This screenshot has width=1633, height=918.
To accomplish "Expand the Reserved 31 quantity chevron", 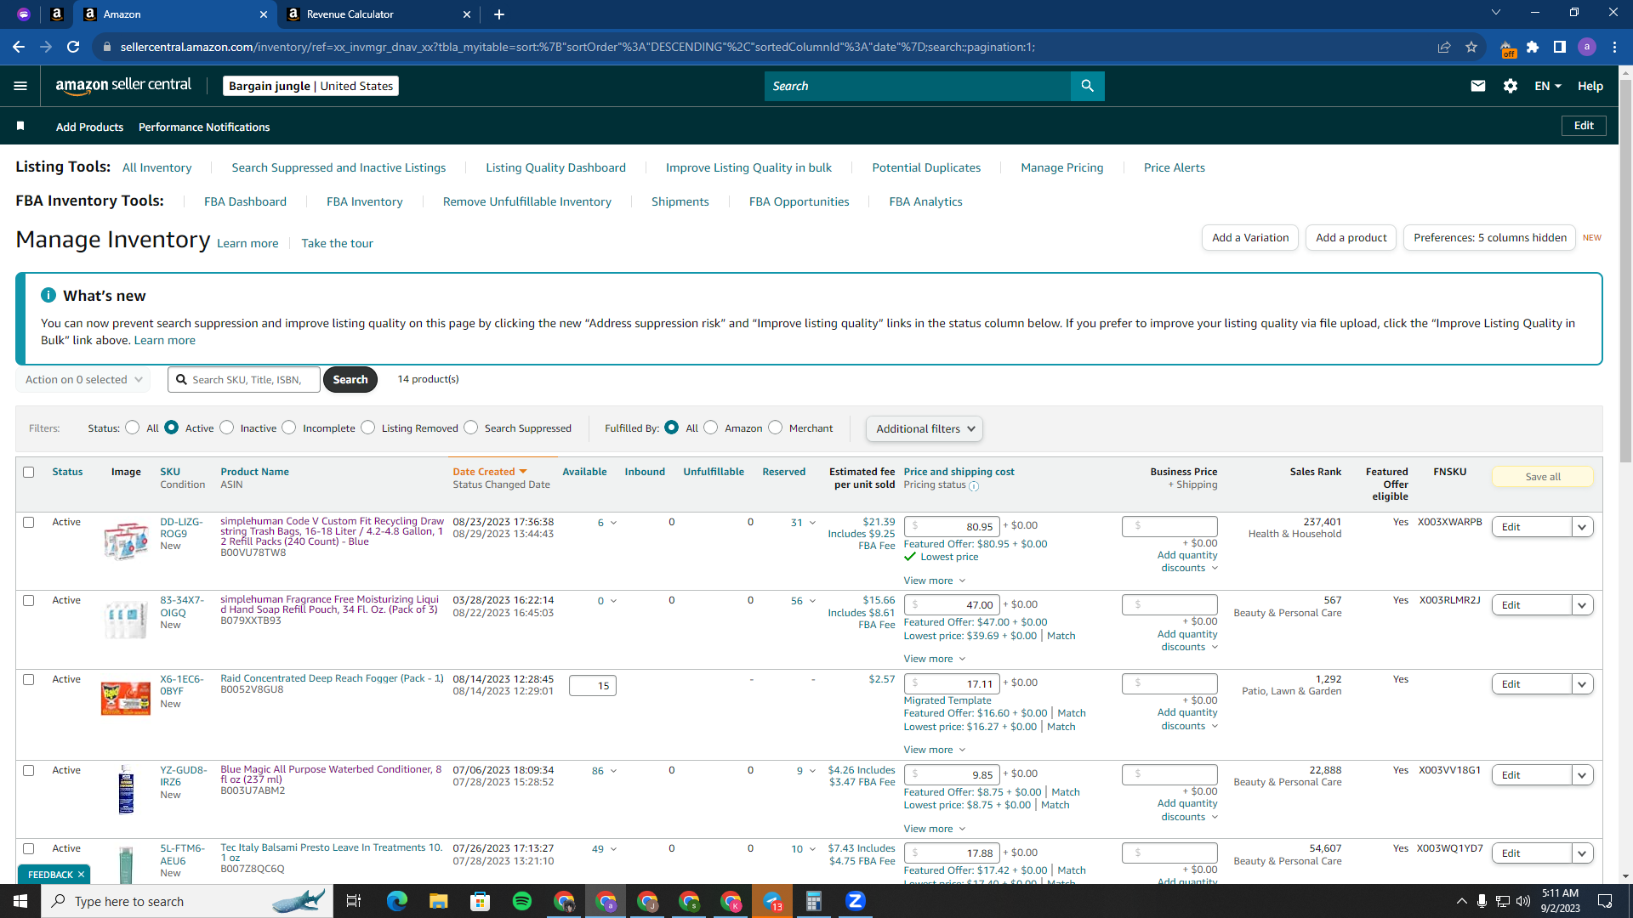I will pos(812,523).
